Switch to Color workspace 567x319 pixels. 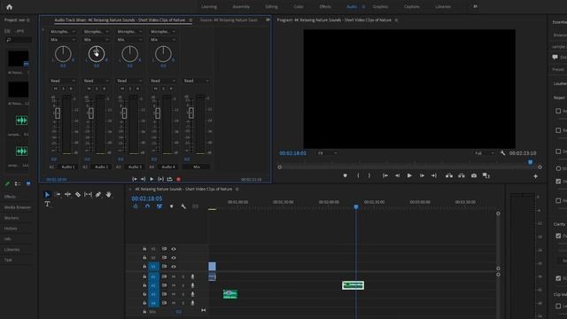pyautogui.click(x=299, y=6)
